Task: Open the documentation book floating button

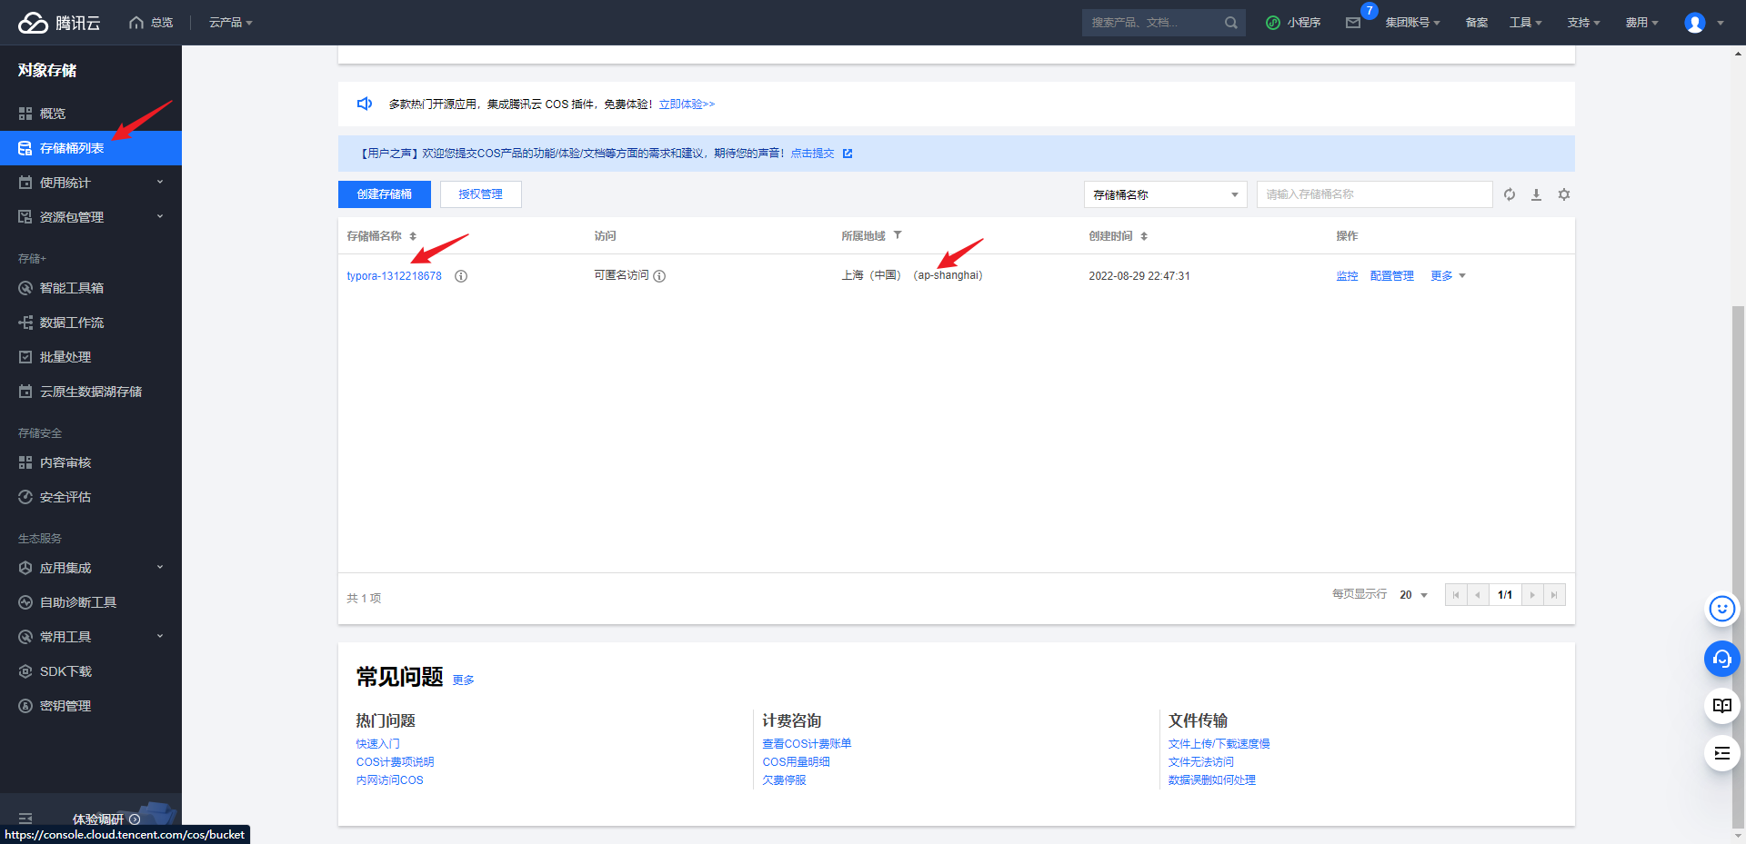Action: (1722, 706)
